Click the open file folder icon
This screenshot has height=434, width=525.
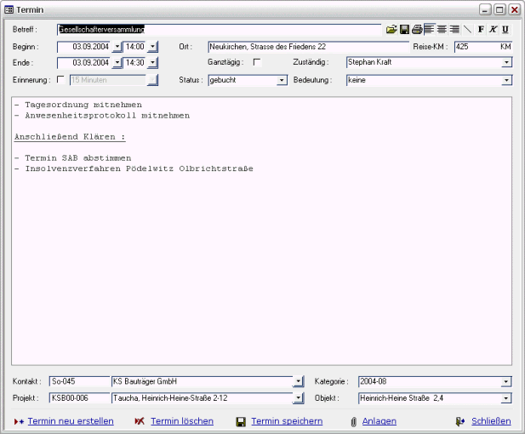391,30
